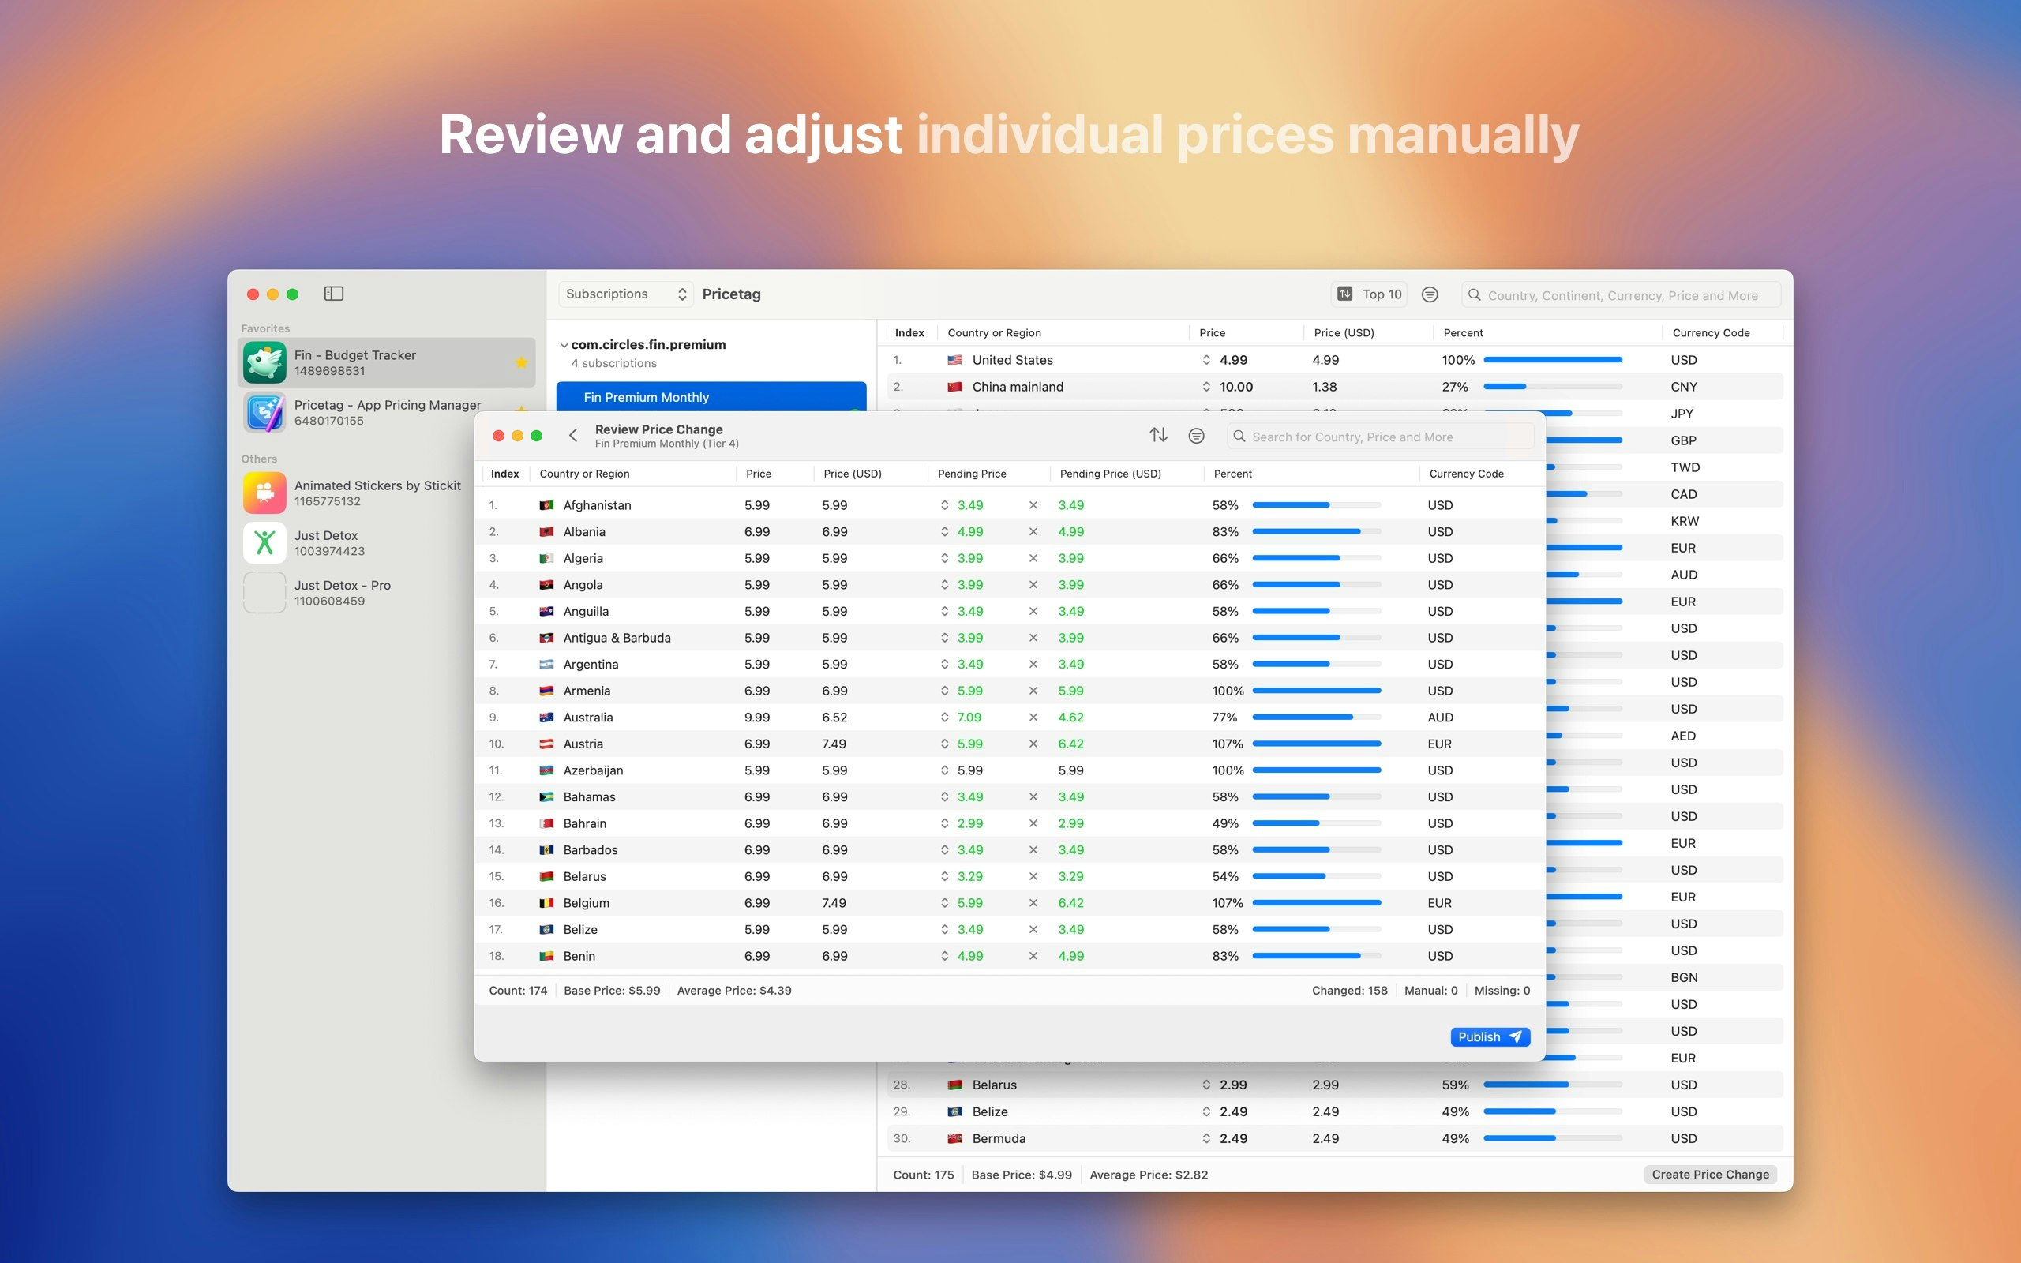Adjust the price stepper for Belarus in main table
Screen dimensions: 2021x1263
point(1206,1085)
